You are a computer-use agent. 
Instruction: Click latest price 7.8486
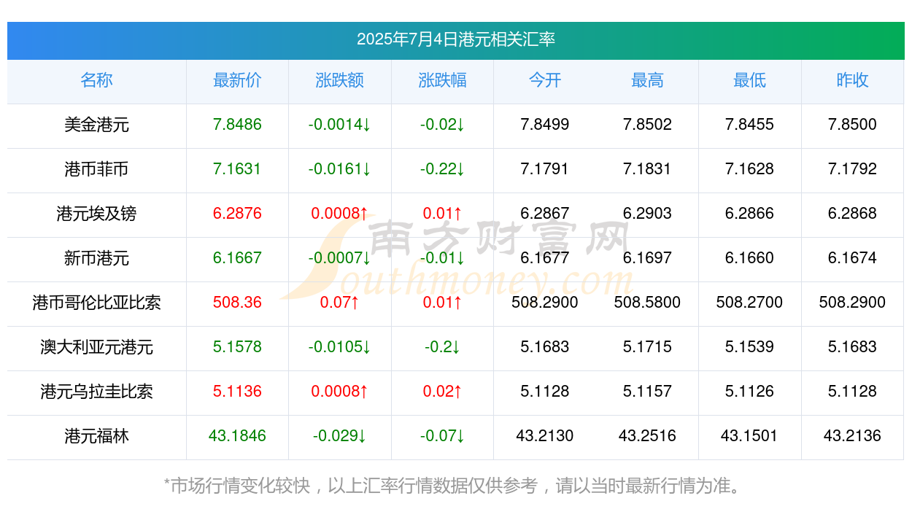click(x=237, y=125)
